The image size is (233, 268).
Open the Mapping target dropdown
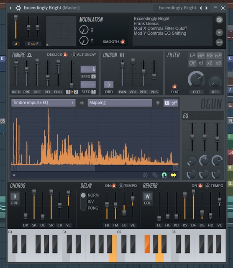[120, 103]
